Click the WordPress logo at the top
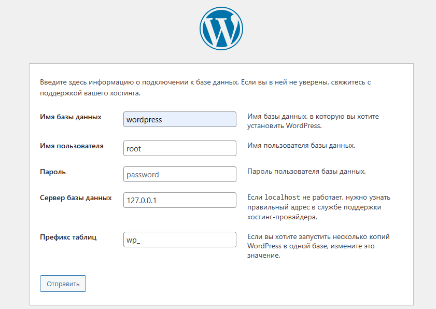Image resolution: width=436 pixels, height=309 pixels. [221, 29]
